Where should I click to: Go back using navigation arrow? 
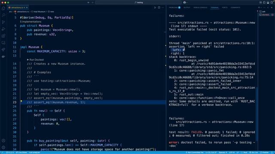[89, 3]
